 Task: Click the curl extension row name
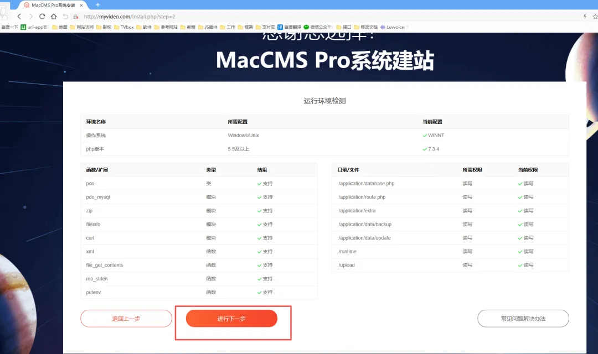click(x=90, y=238)
